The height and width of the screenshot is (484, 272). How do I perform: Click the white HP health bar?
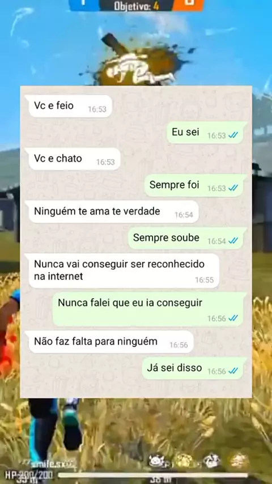click(x=153, y=475)
